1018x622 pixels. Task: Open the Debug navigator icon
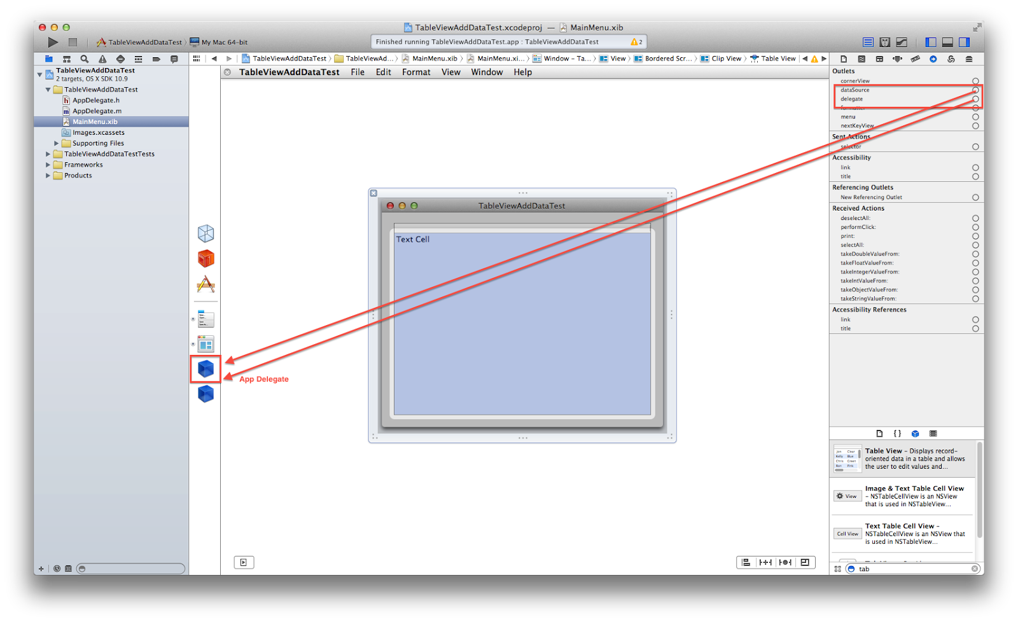pos(138,59)
